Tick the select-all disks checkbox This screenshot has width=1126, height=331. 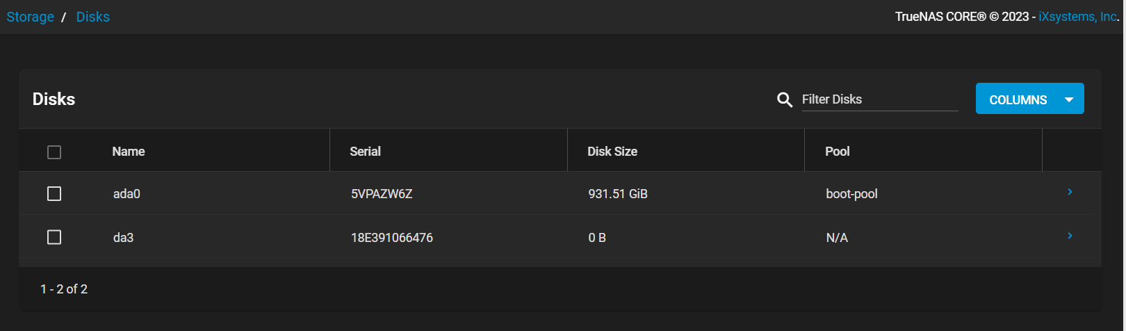point(54,152)
